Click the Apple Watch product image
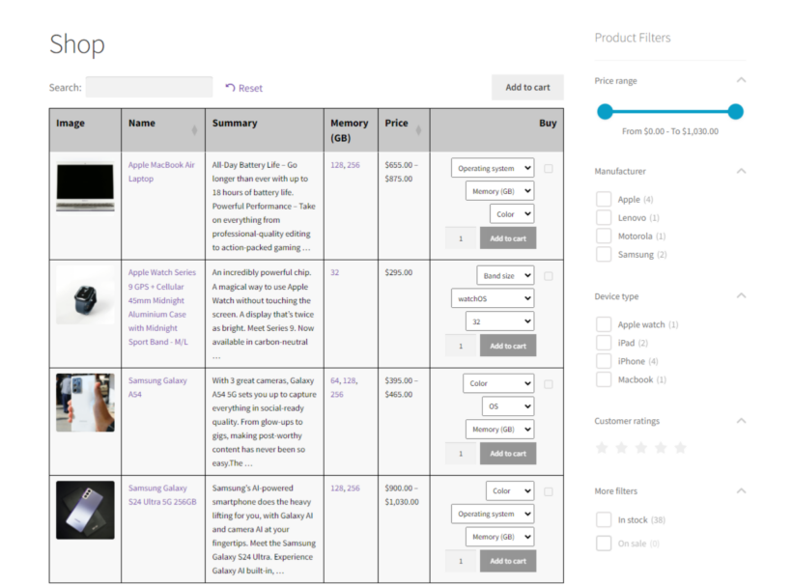The height and width of the screenshot is (586, 792). point(84,294)
